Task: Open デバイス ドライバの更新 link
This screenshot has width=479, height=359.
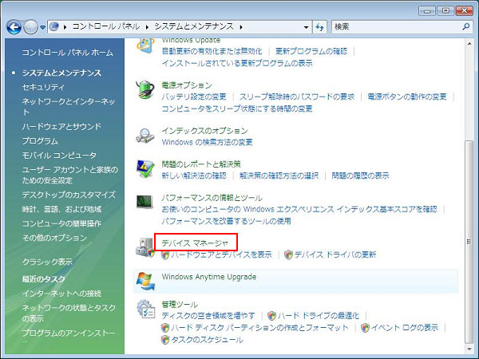Action: click(x=335, y=255)
